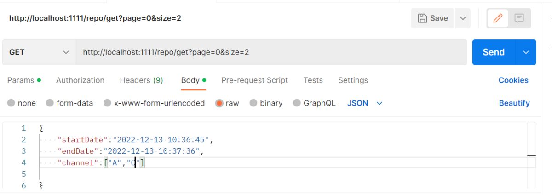552x195 pixels.
Task: Select the none body radio option
Action: 11,103
